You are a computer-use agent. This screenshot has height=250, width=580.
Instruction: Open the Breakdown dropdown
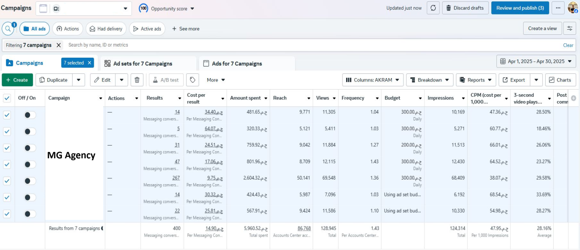[x=429, y=80]
